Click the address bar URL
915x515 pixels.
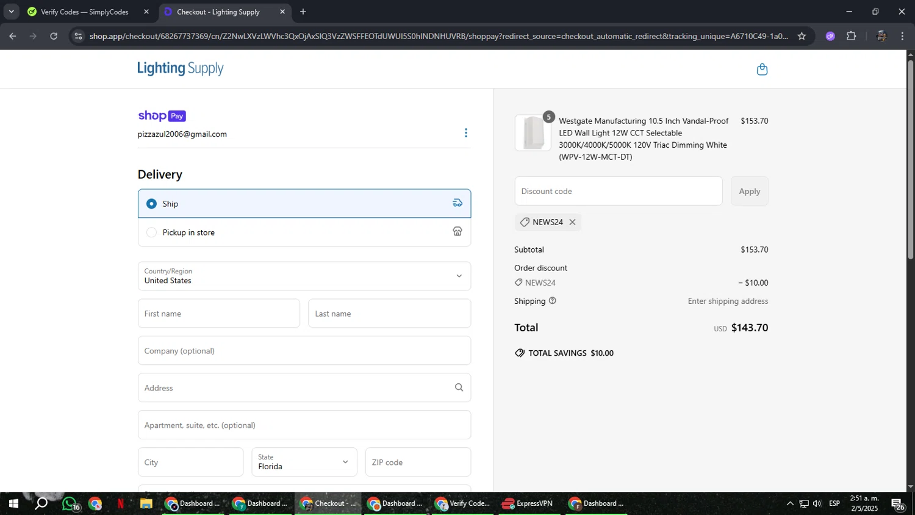439,36
